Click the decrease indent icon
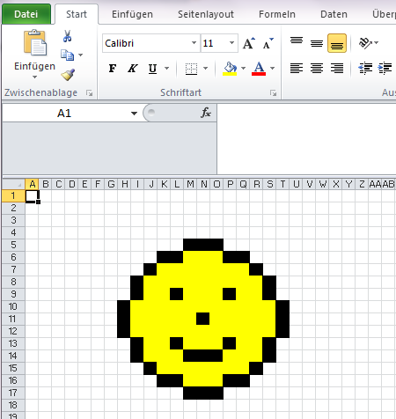The height and width of the screenshot is (419, 396). 365,69
